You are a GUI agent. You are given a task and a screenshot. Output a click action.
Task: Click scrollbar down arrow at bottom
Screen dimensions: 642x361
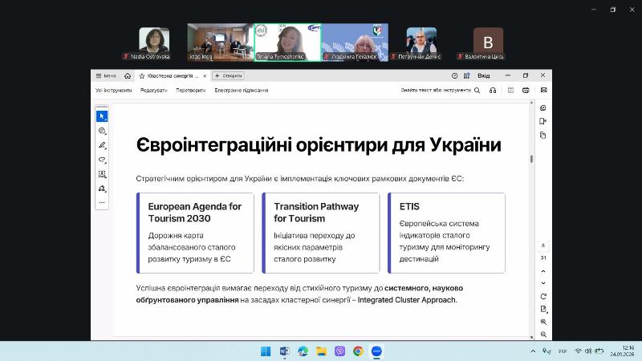point(531,337)
